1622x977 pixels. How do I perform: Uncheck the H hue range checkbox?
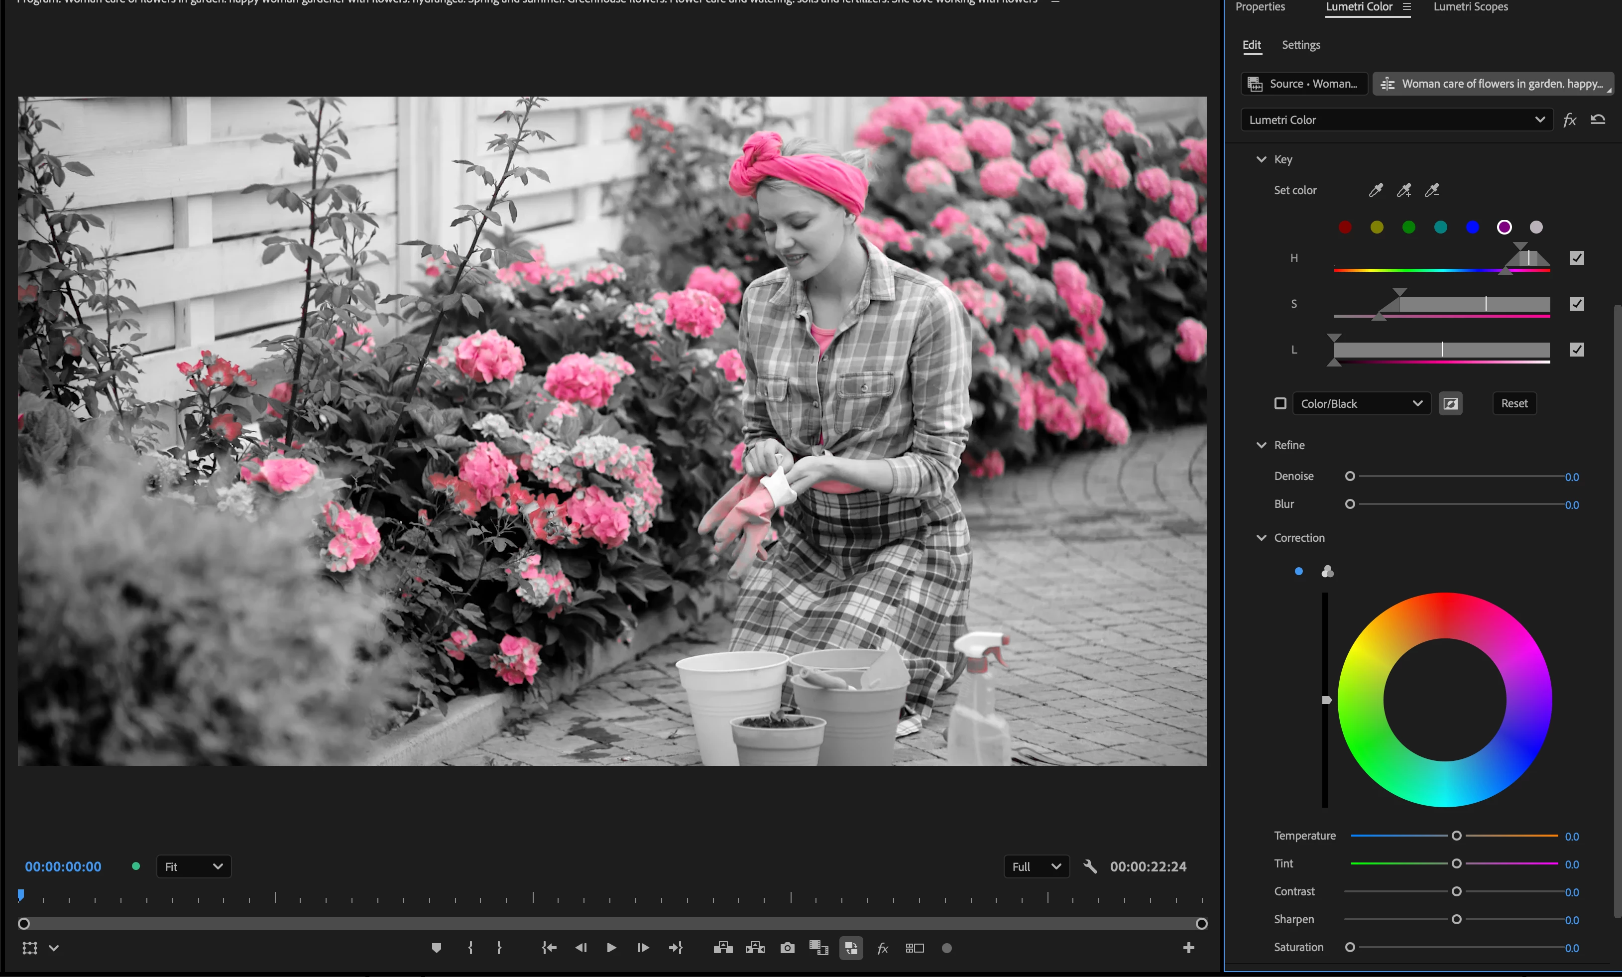pyautogui.click(x=1577, y=258)
